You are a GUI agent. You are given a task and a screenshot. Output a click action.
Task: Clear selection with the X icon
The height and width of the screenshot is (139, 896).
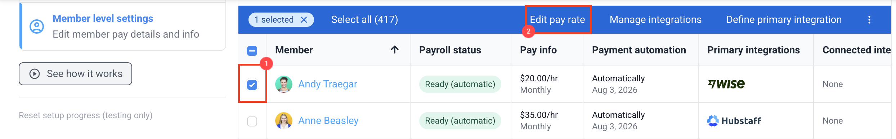click(x=304, y=20)
